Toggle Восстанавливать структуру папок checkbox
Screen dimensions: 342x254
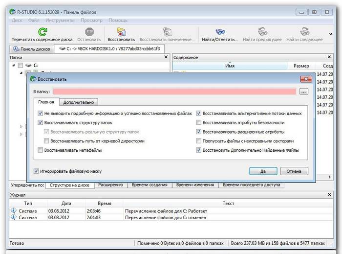tap(40, 122)
